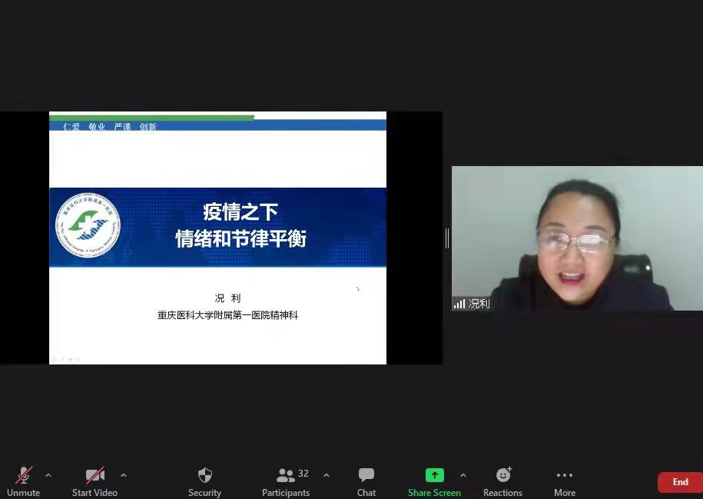Expand video options arrow beside Start Video
The width and height of the screenshot is (703, 499).
coord(124,475)
